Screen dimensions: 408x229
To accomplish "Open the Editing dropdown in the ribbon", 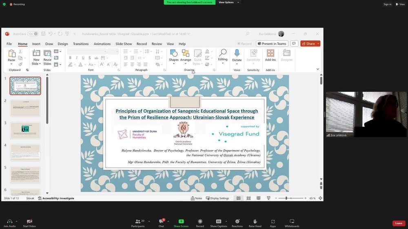I will coord(222,55).
